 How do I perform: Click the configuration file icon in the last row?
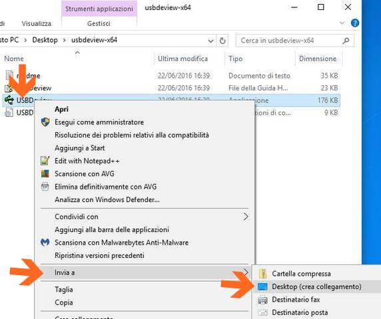[9, 112]
